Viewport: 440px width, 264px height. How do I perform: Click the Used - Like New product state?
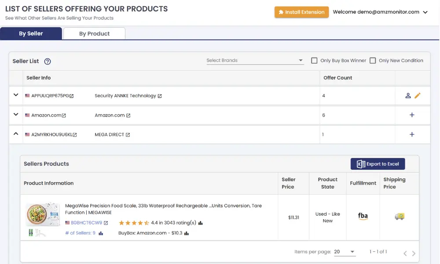[x=327, y=217]
